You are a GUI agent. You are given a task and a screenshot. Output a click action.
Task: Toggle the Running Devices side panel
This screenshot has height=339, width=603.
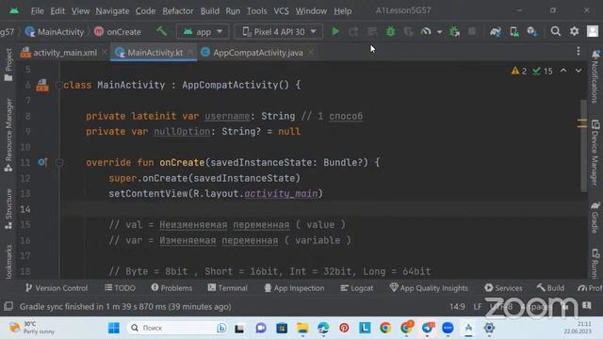click(x=595, y=263)
